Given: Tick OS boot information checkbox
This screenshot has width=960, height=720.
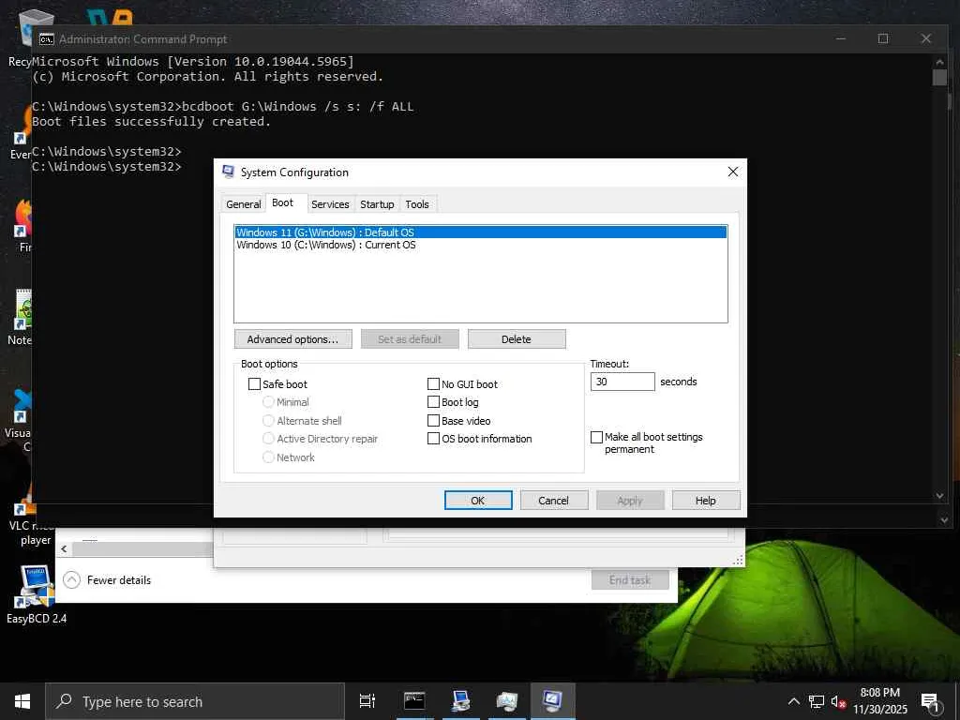Looking at the screenshot, I should point(433,439).
